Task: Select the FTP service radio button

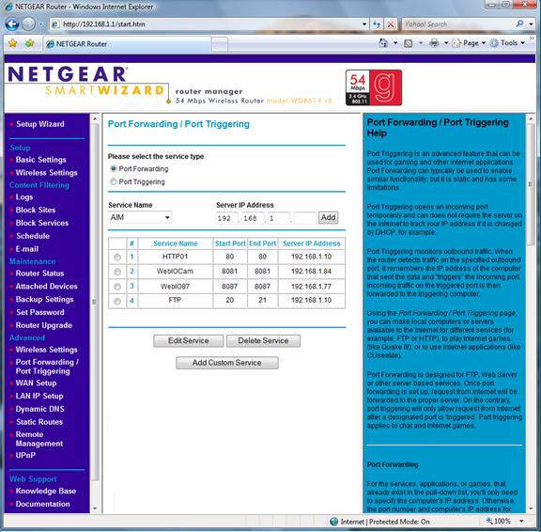Action: pyautogui.click(x=117, y=301)
